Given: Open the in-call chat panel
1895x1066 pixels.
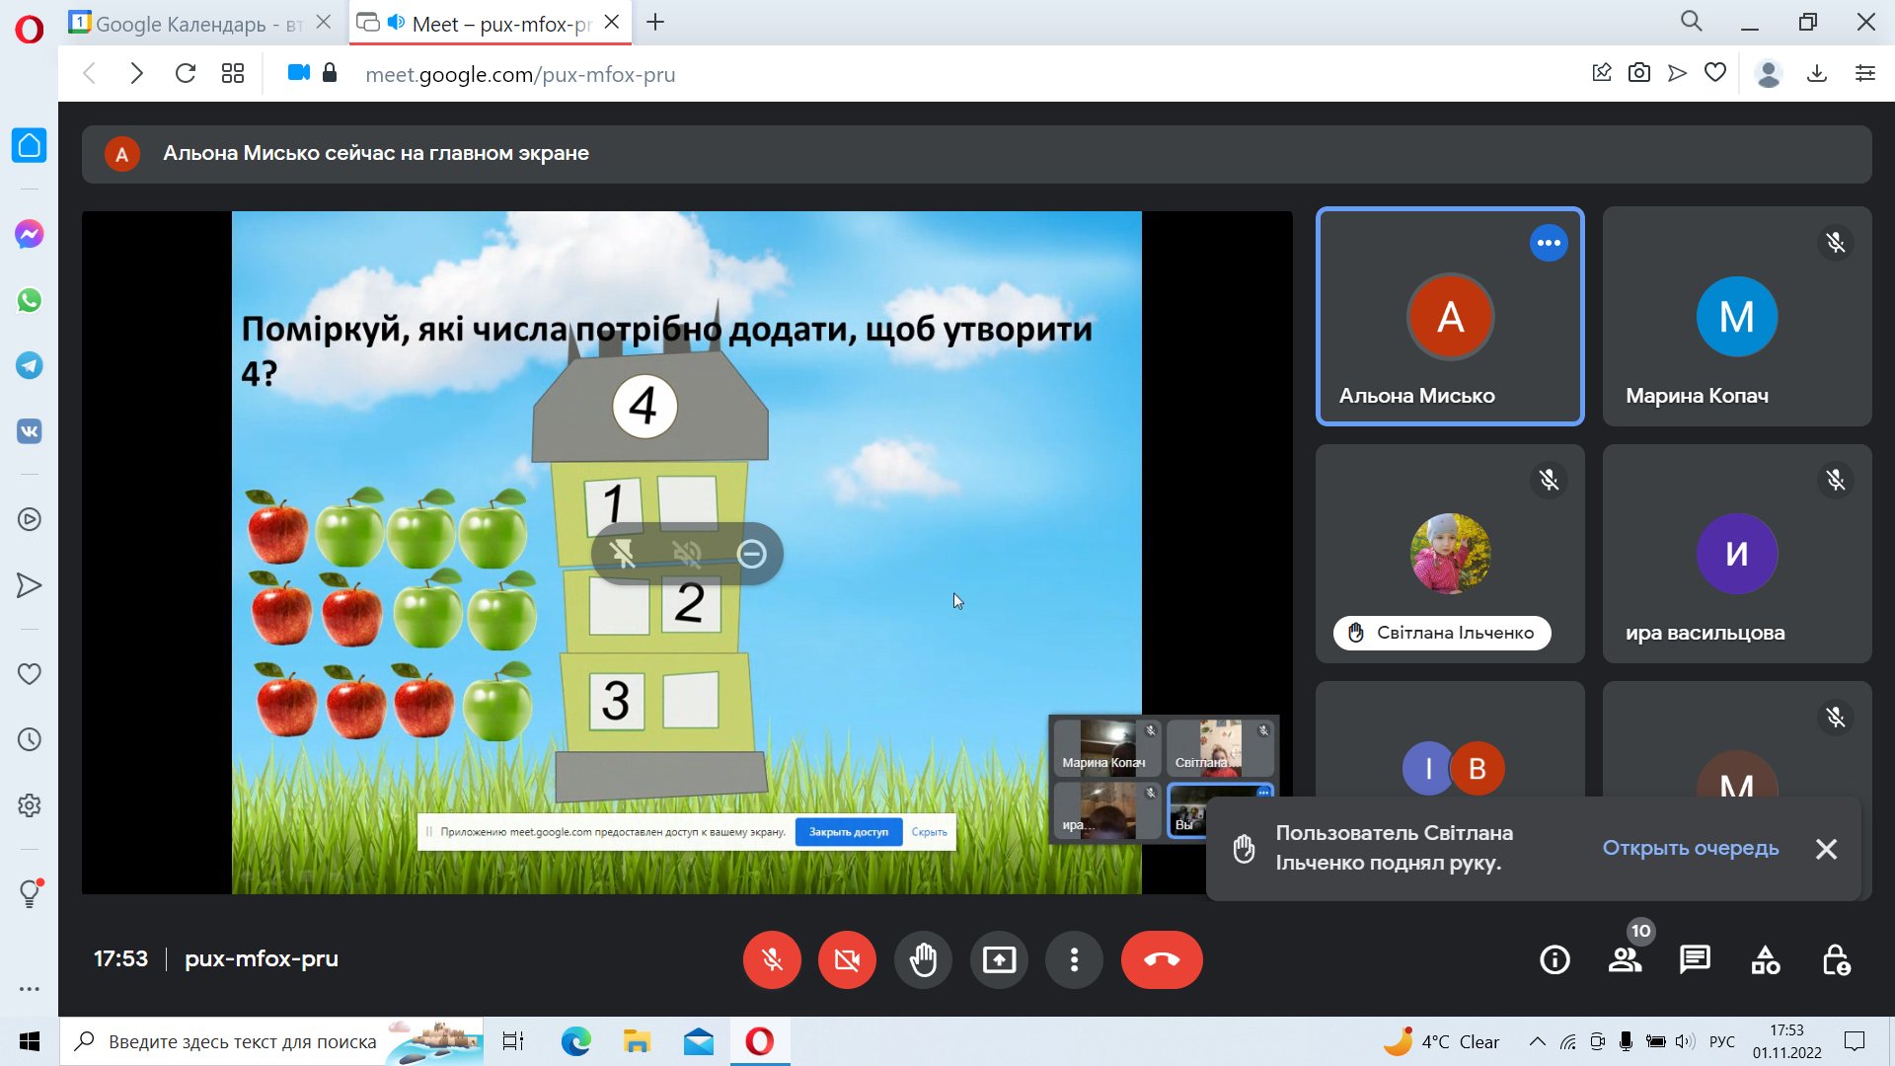Looking at the screenshot, I should point(1695,959).
